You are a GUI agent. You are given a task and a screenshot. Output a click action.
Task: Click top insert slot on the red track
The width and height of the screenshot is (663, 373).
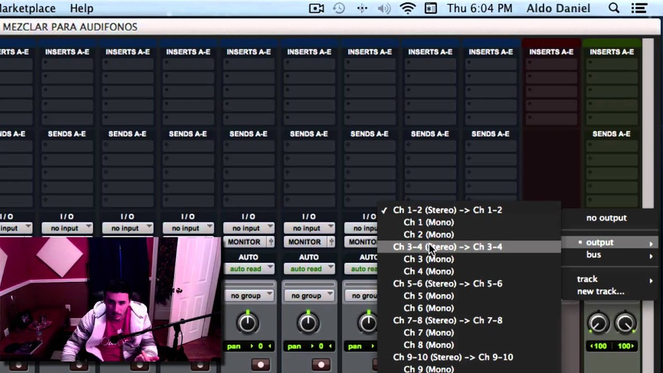coord(551,64)
